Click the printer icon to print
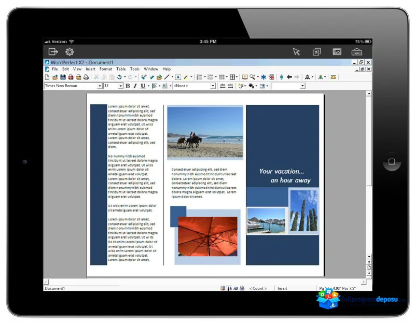 (x=86, y=77)
